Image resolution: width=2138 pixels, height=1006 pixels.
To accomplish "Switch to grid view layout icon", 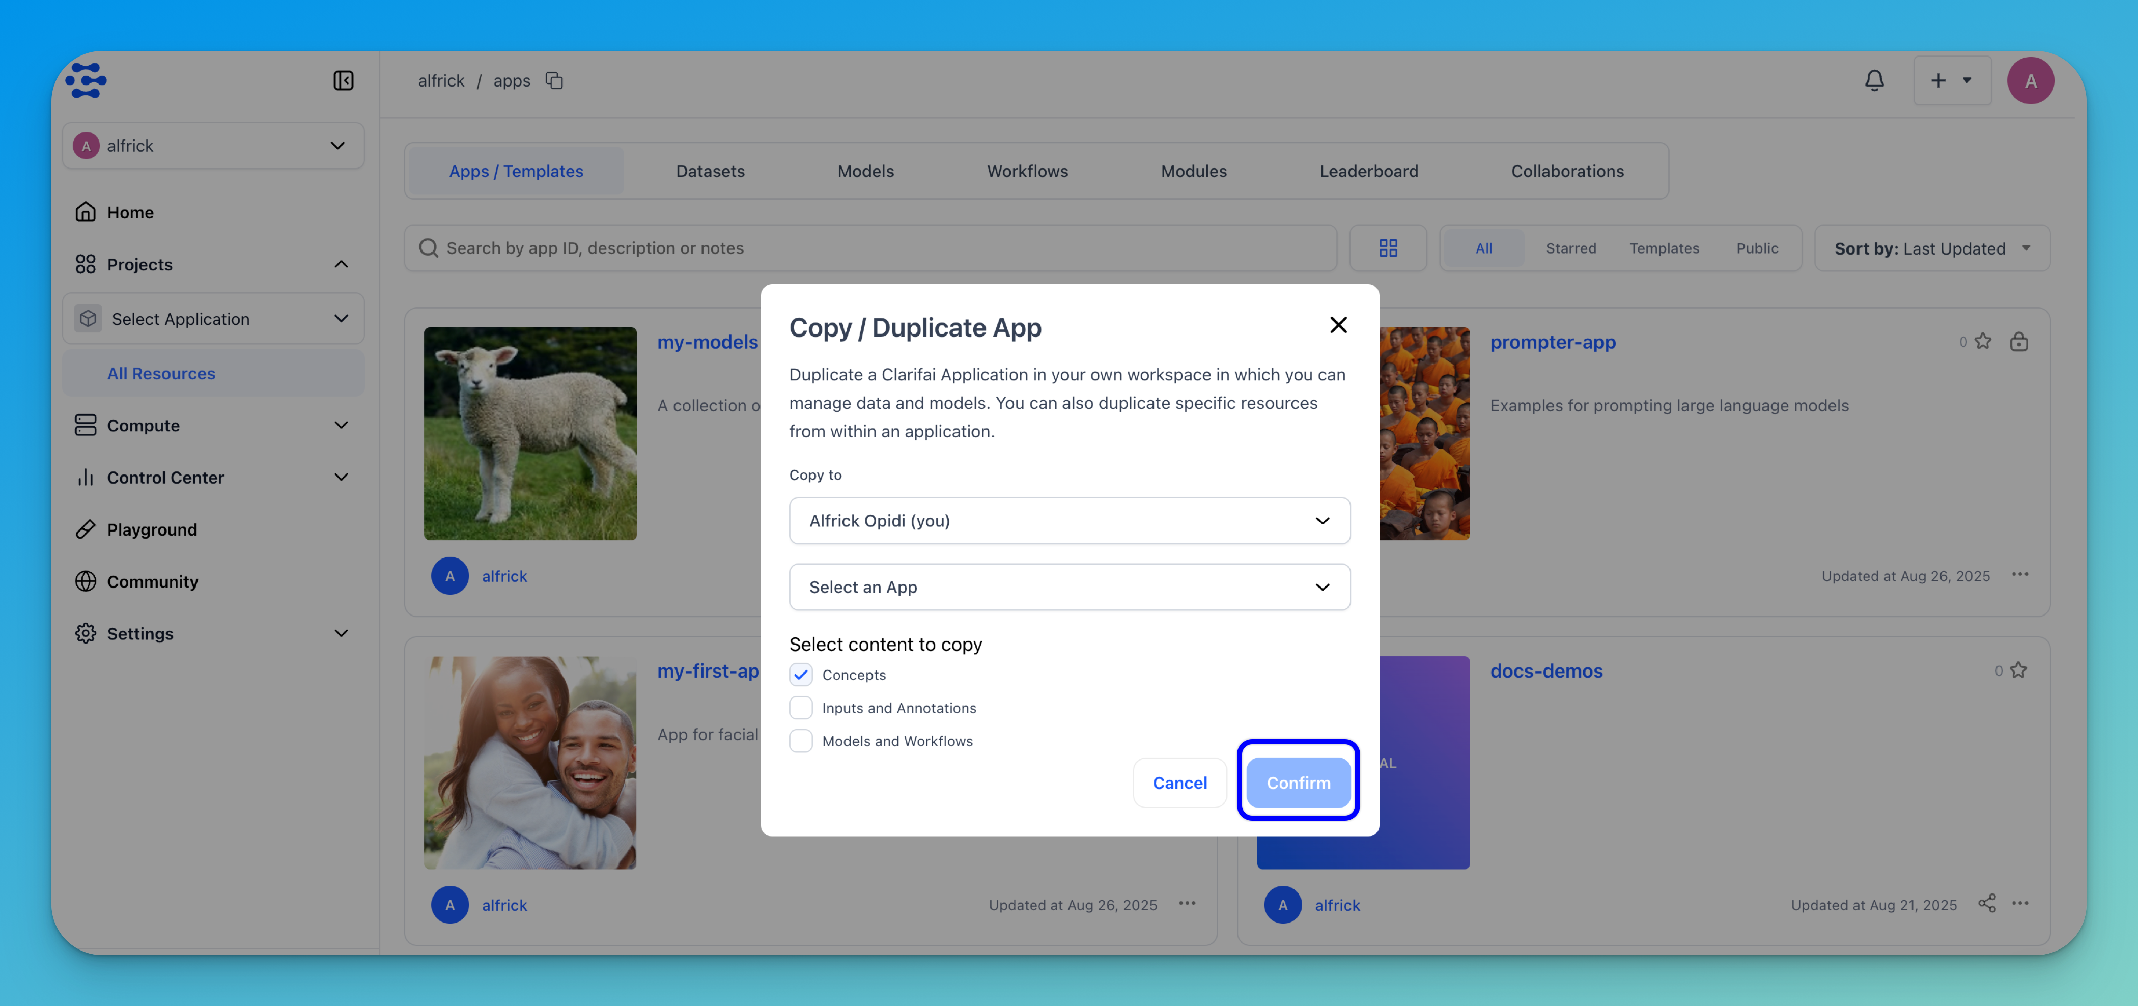I will (1388, 248).
